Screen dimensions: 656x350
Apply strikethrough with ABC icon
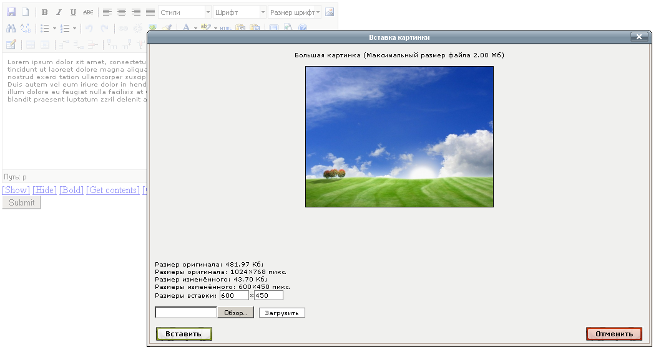click(88, 12)
